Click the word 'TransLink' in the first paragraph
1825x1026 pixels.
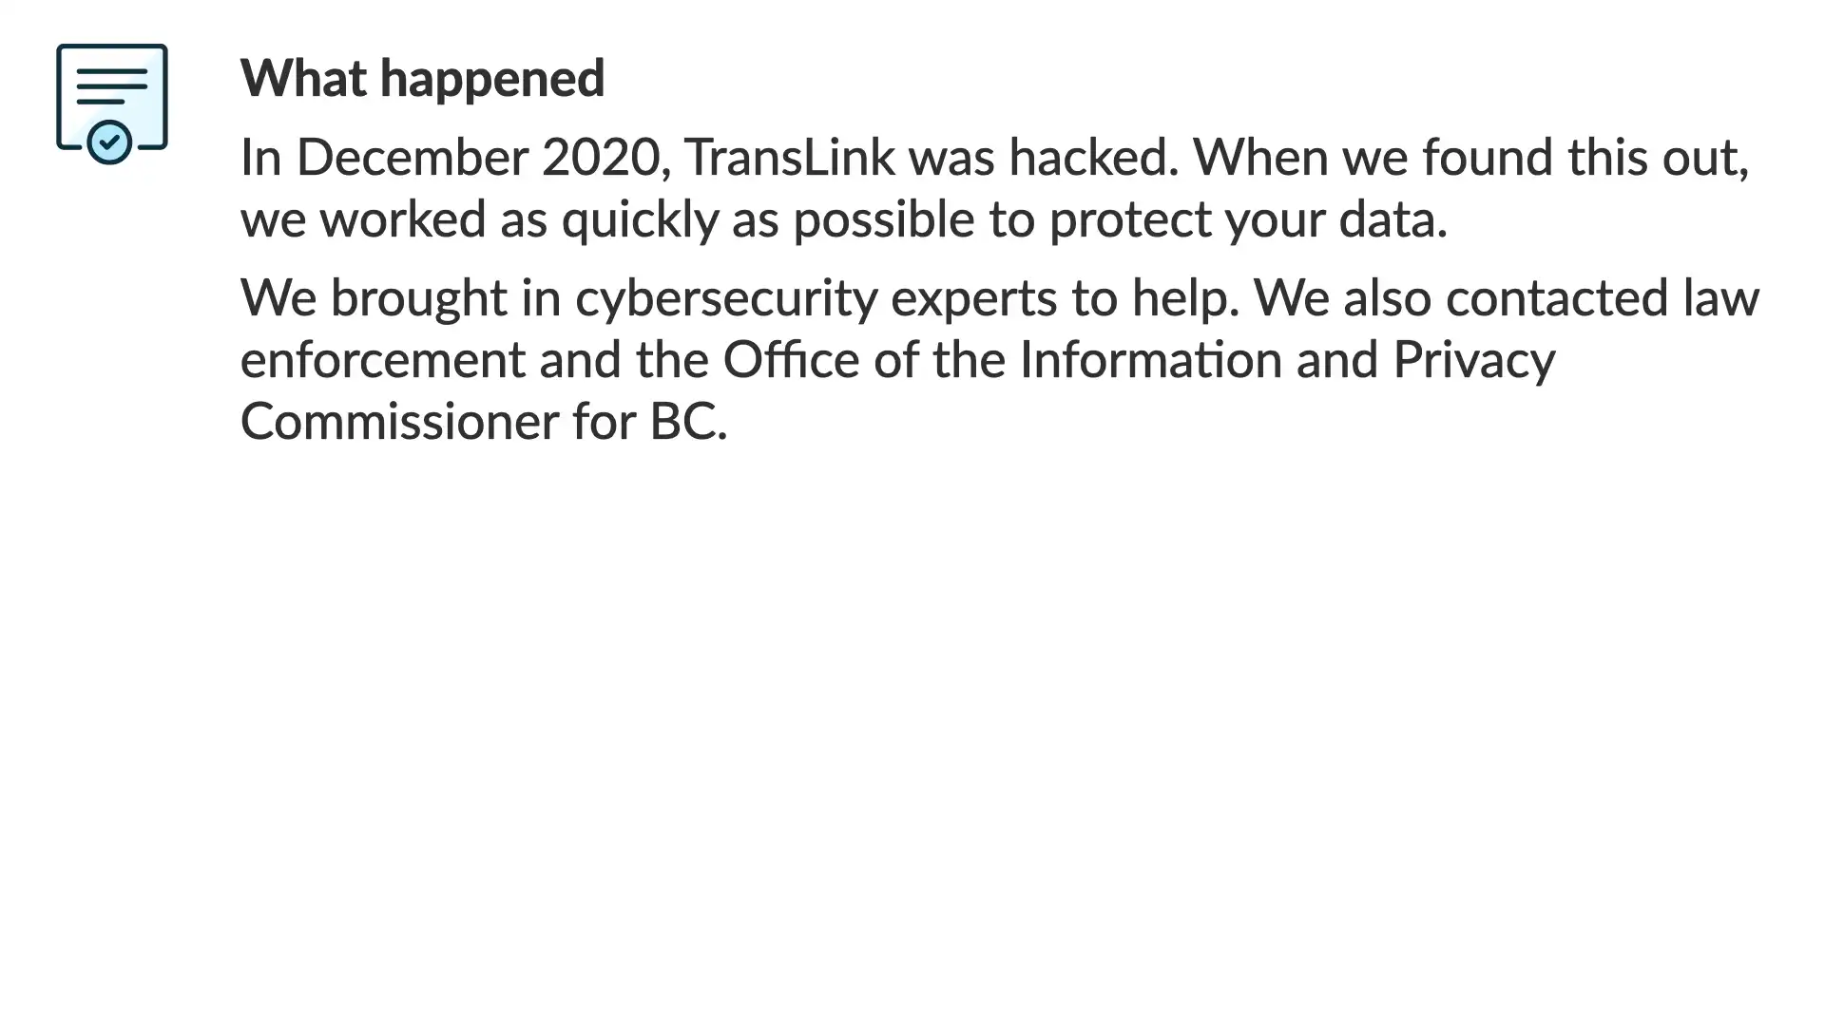790,157
